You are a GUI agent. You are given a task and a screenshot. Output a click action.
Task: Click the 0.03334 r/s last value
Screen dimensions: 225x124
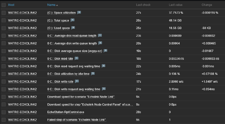[x=176, y=59]
